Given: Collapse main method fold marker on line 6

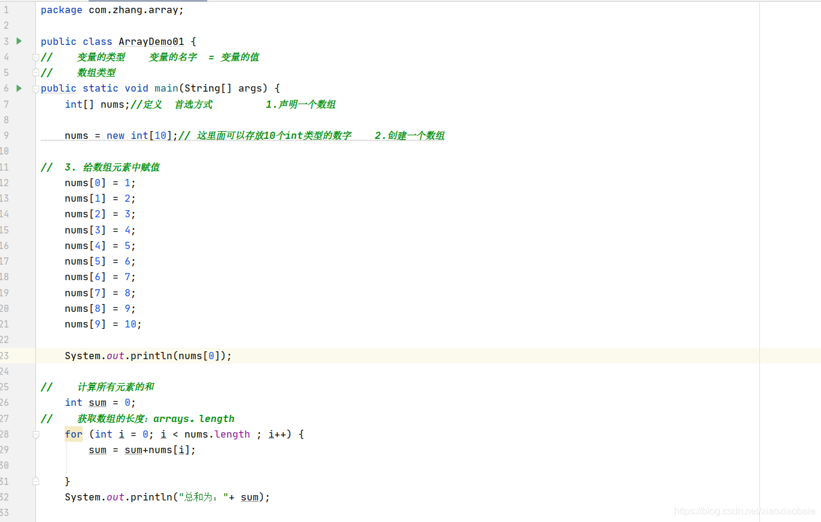Looking at the screenshot, I should pyautogui.click(x=36, y=89).
